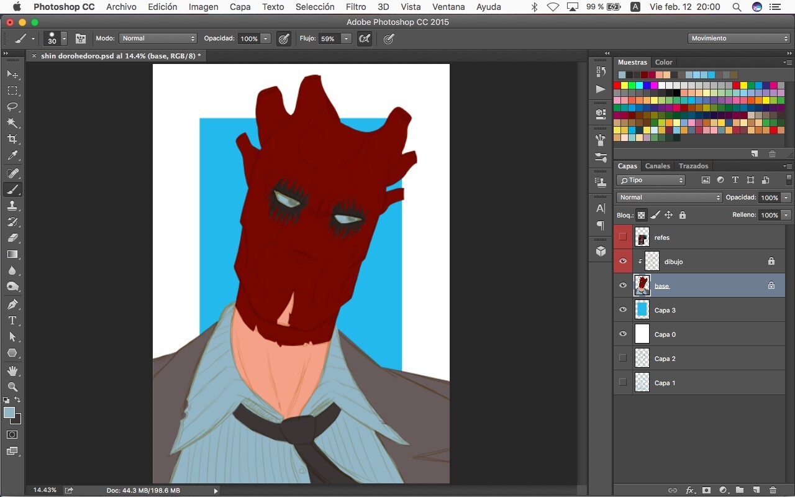Image resolution: width=795 pixels, height=497 pixels.
Task: Open the brush preset picker arrow
Action: click(x=64, y=39)
